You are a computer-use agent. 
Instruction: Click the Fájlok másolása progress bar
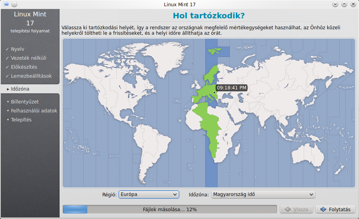click(170, 209)
